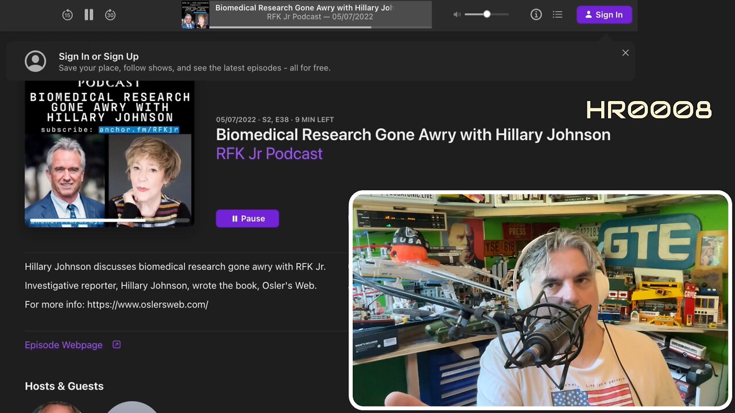735x413 pixels.
Task: Click the oslersweb.com URL text
Action: click(148, 305)
